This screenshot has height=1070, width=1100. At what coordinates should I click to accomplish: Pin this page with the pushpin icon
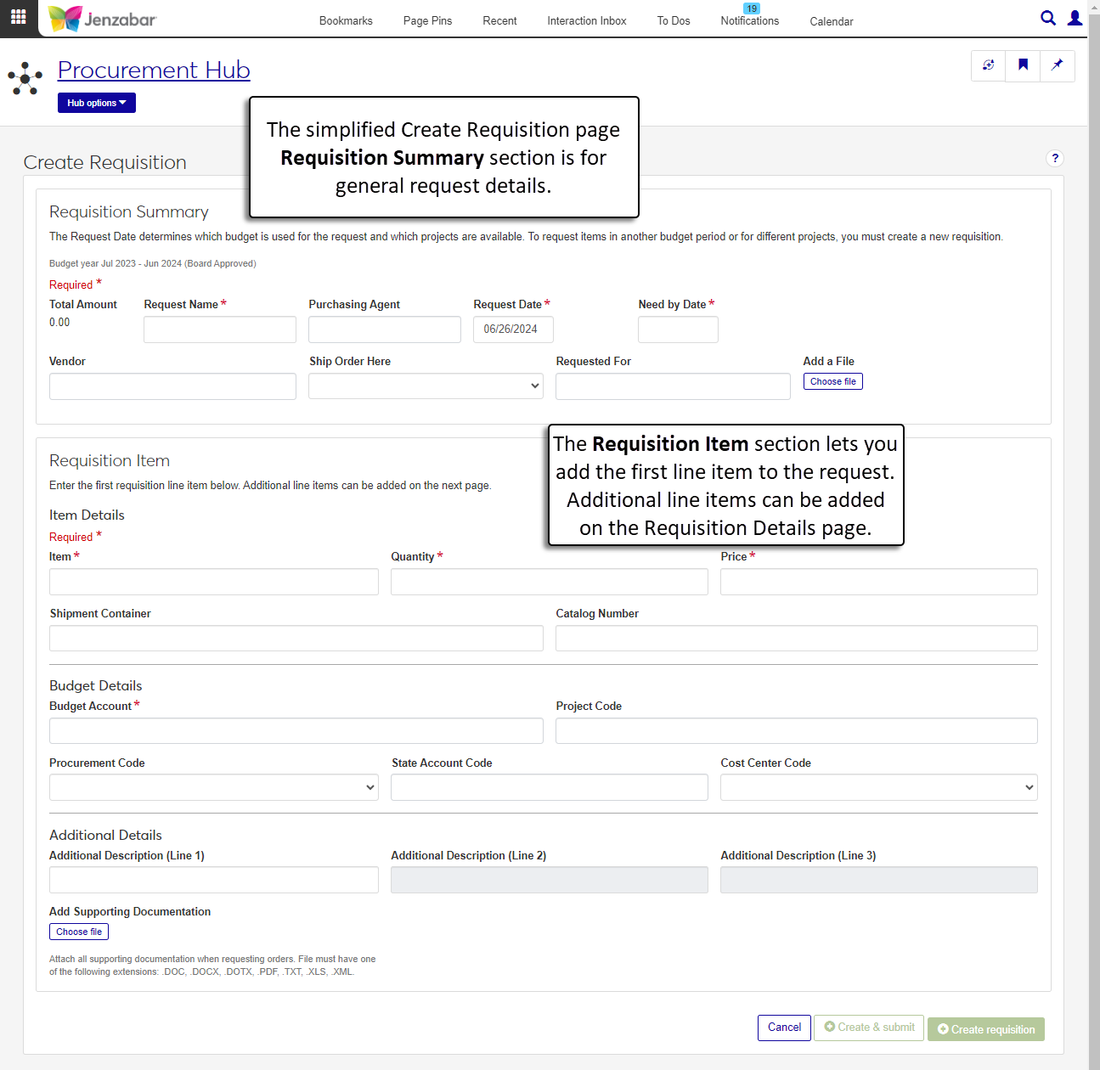point(1057,65)
